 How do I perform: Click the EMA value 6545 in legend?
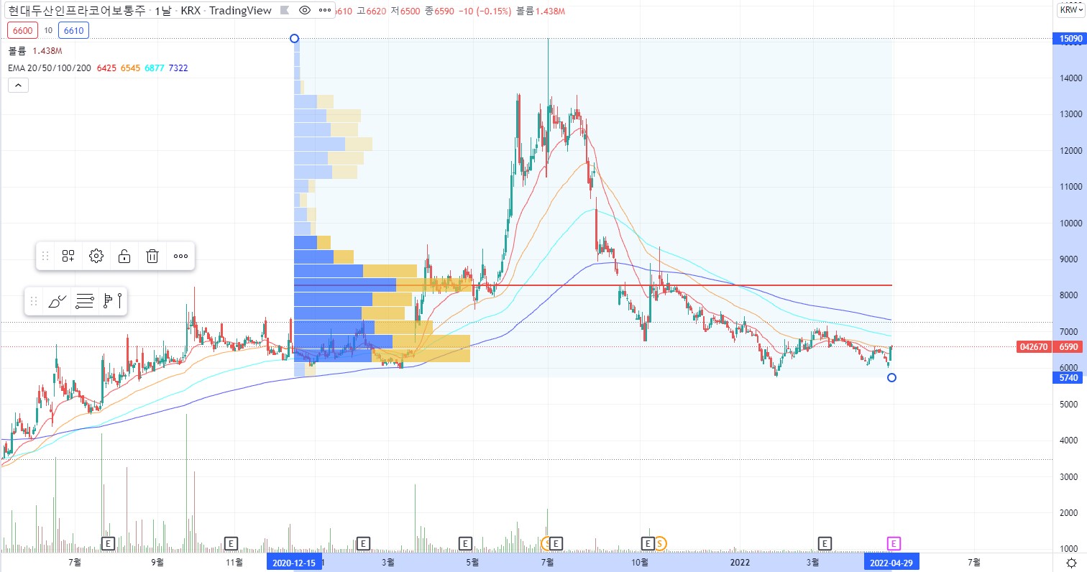[131, 68]
